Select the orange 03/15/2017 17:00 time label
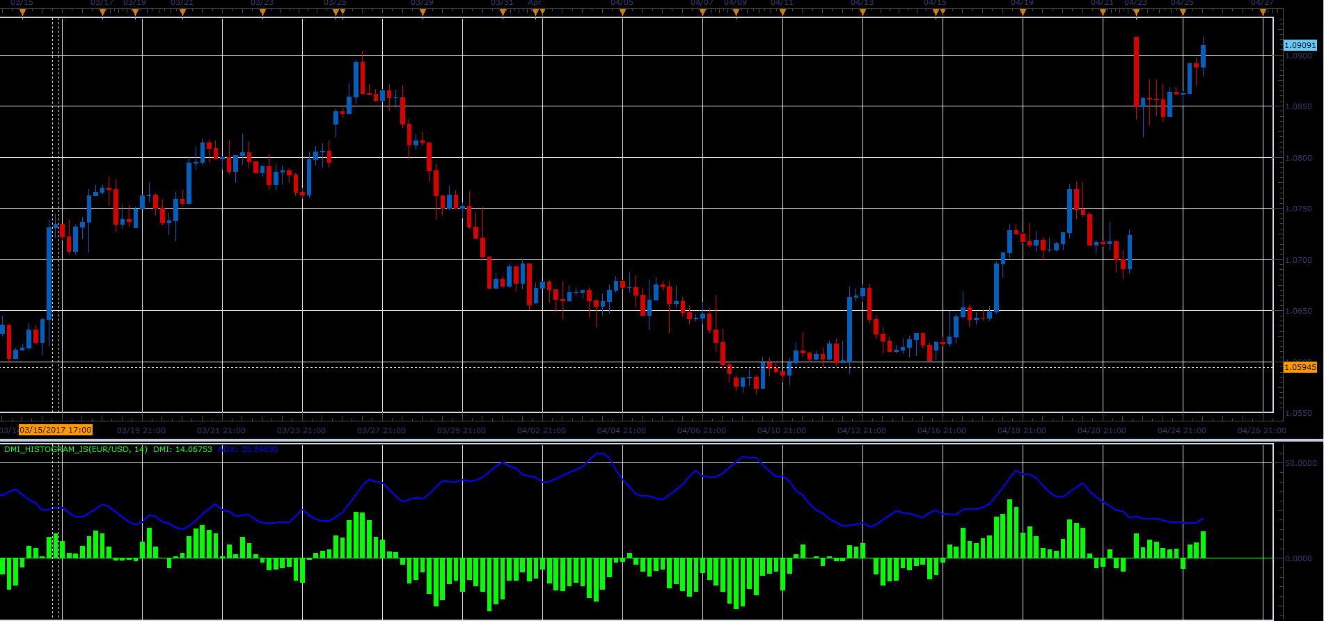 (56, 430)
